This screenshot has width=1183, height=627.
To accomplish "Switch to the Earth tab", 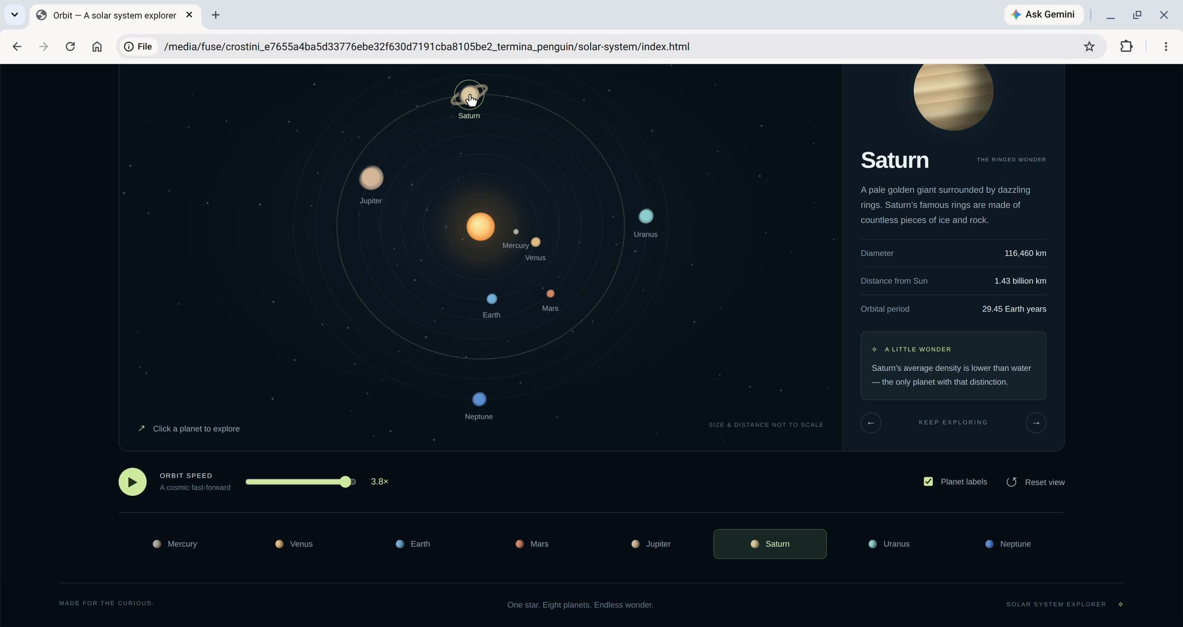I will coord(413,544).
